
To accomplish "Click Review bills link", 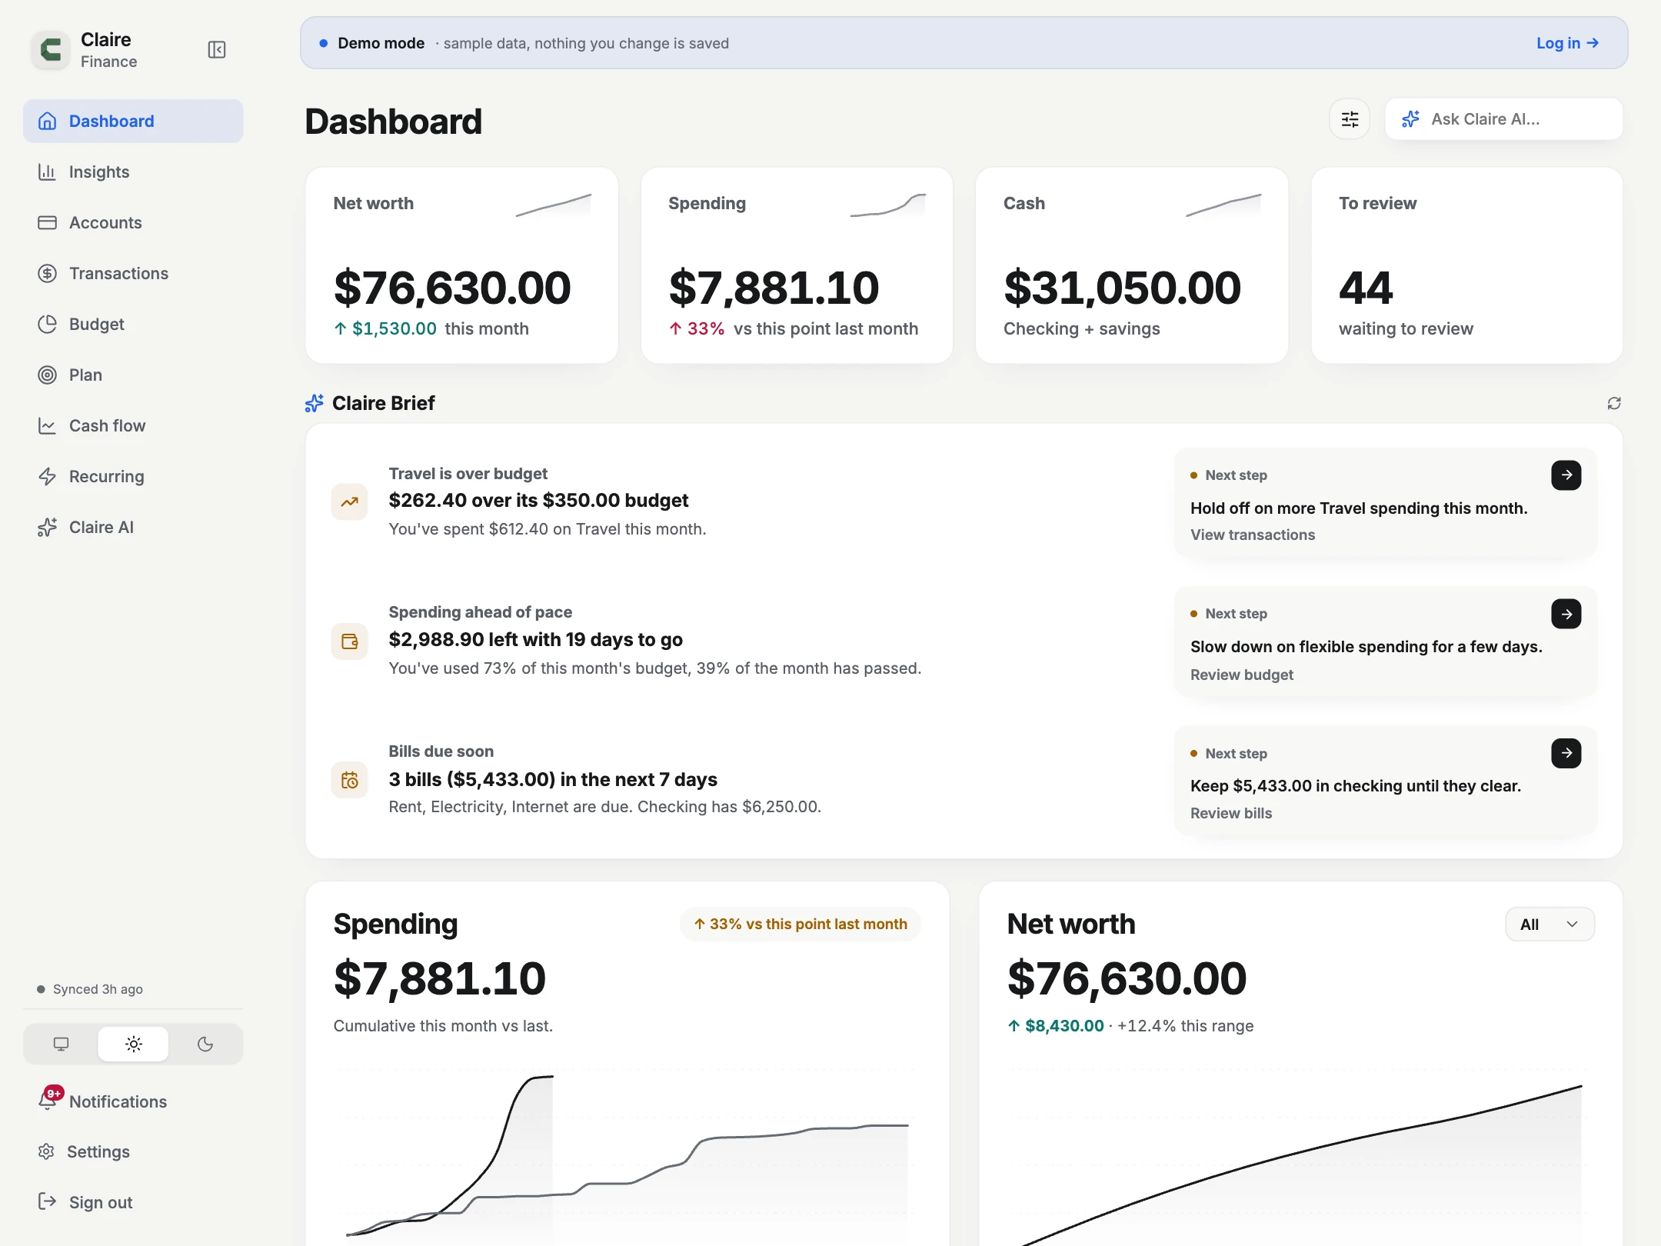I will 1231,813.
